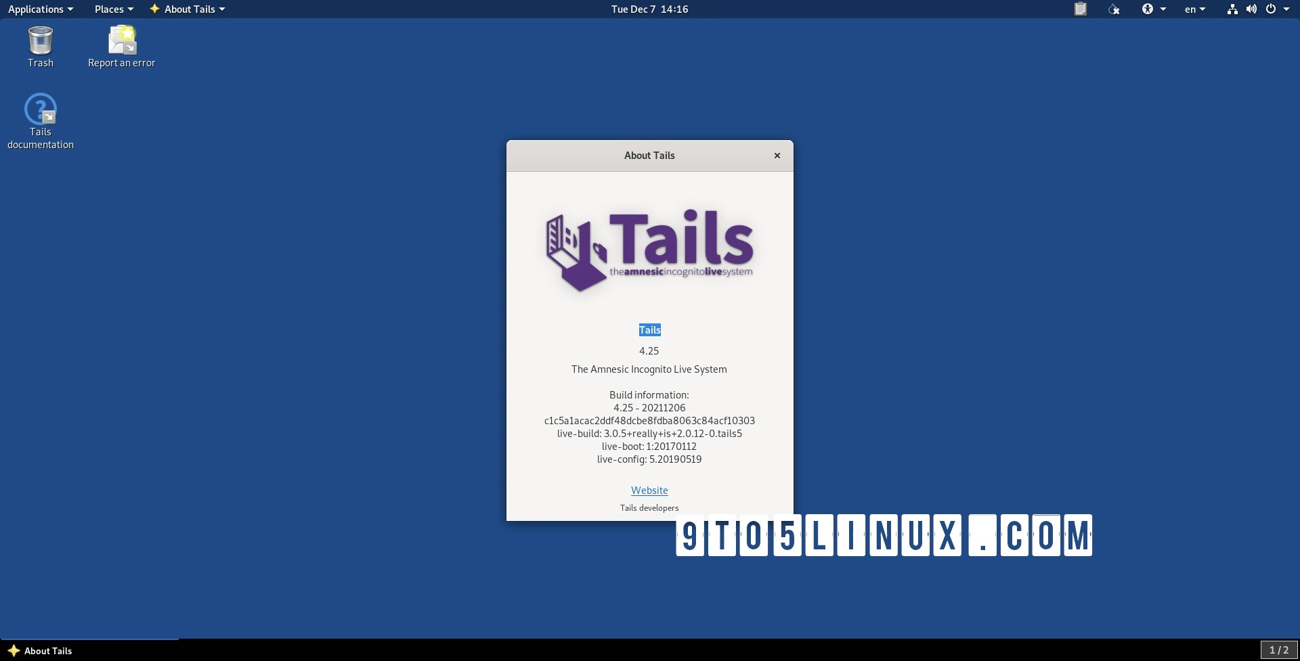The height and width of the screenshot is (661, 1300).
Task: Expand the accessibility dropdown arrow
Action: pos(1162,9)
